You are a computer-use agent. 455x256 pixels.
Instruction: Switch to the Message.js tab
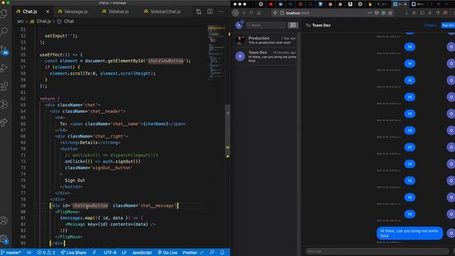76,11
